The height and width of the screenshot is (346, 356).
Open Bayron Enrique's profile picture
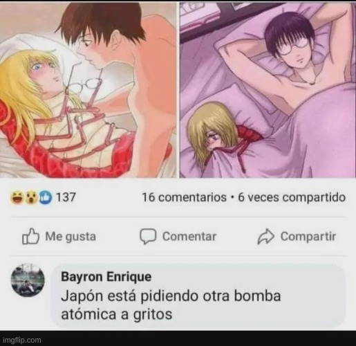[28, 280]
